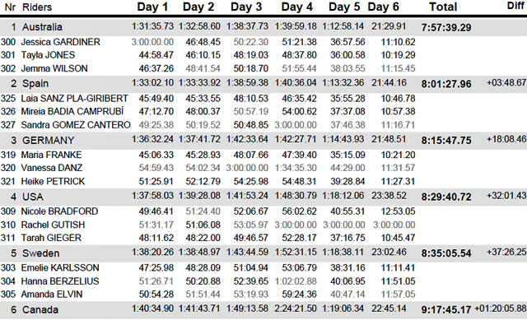Screen dimensions: 527x320
Task: Select the Day 6 column header
Action: 383,7
